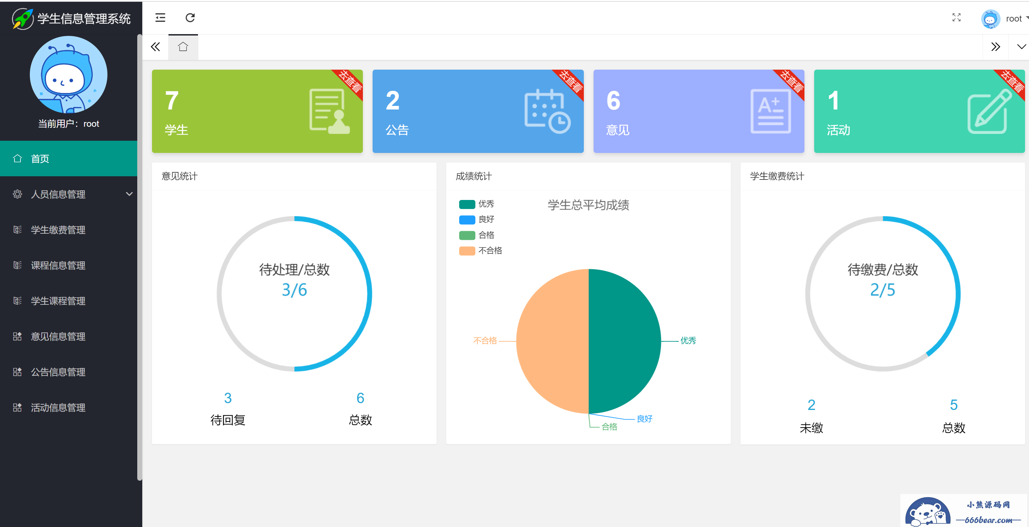The image size is (1029, 527).
Task: Click 去查看 ribbon on 活动 card
Action: (1012, 81)
